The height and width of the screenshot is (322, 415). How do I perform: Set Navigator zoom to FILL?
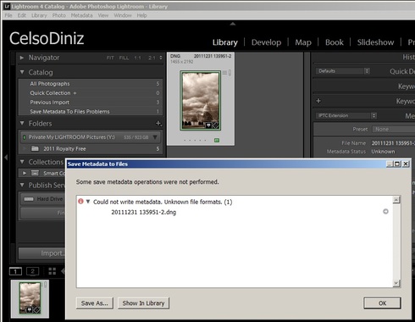pos(124,58)
